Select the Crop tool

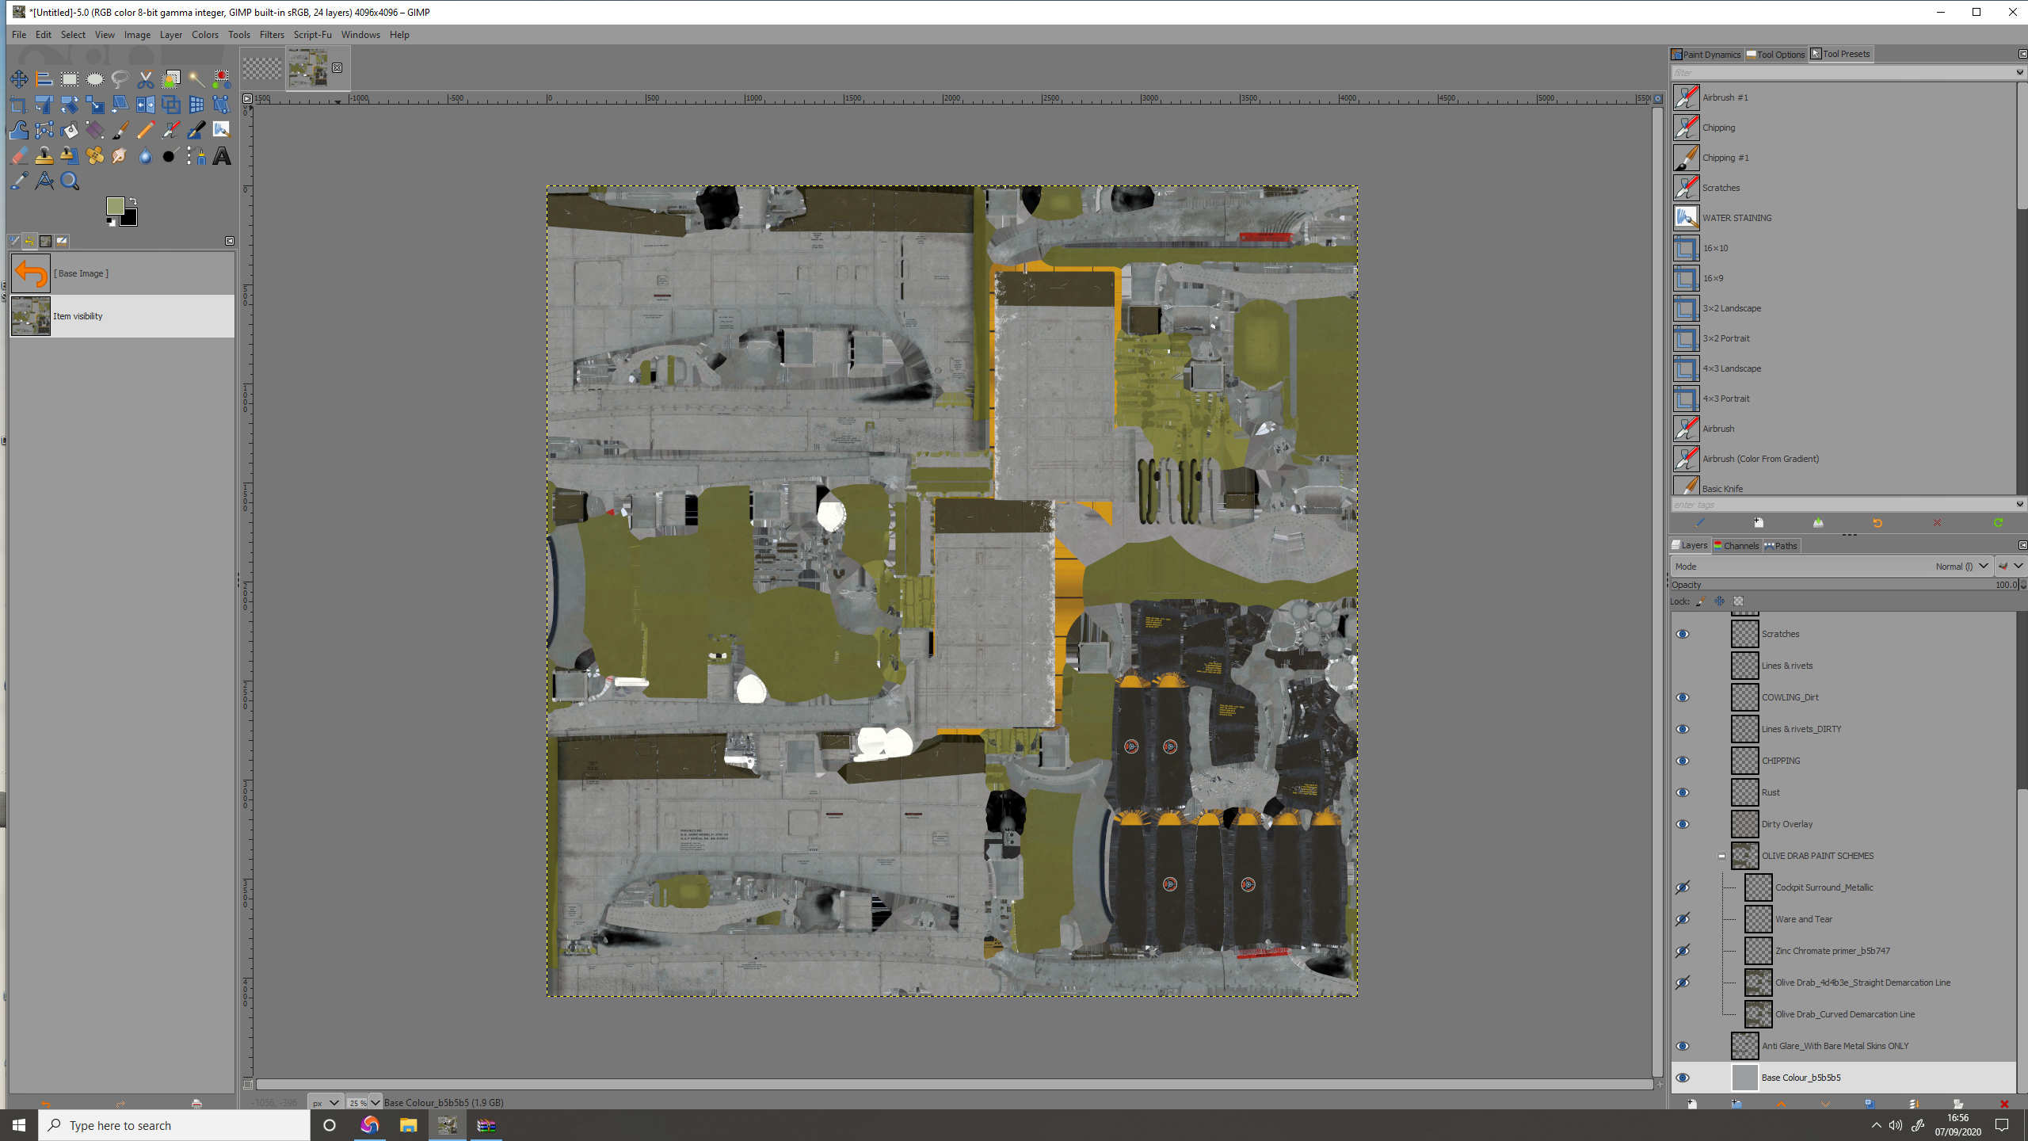coord(19,105)
